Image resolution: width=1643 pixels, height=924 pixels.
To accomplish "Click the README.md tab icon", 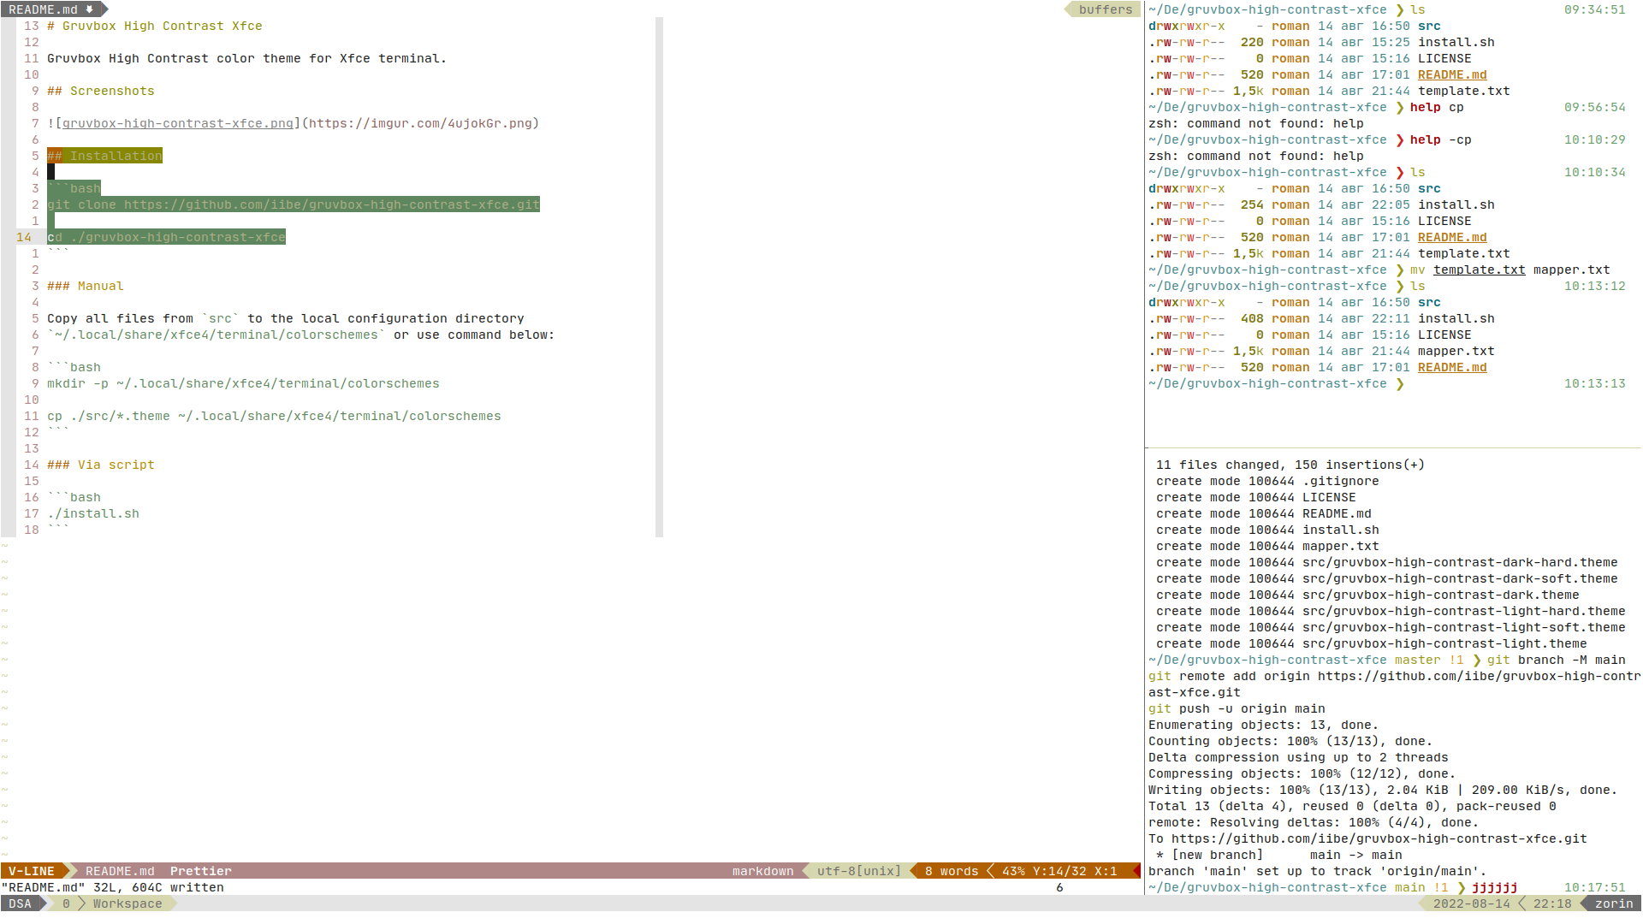I will coord(90,9).
